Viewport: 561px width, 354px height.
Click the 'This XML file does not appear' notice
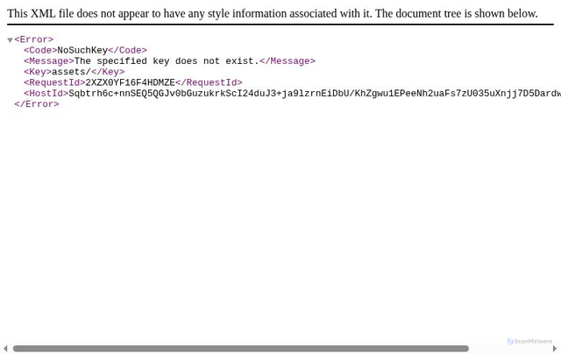pyautogui.click(x=273, y=14)
